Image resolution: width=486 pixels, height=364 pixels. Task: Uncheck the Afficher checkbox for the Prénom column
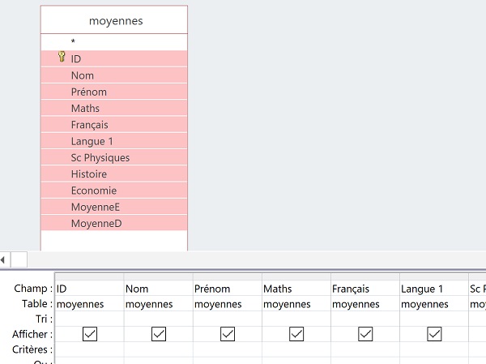click(228, 334)
